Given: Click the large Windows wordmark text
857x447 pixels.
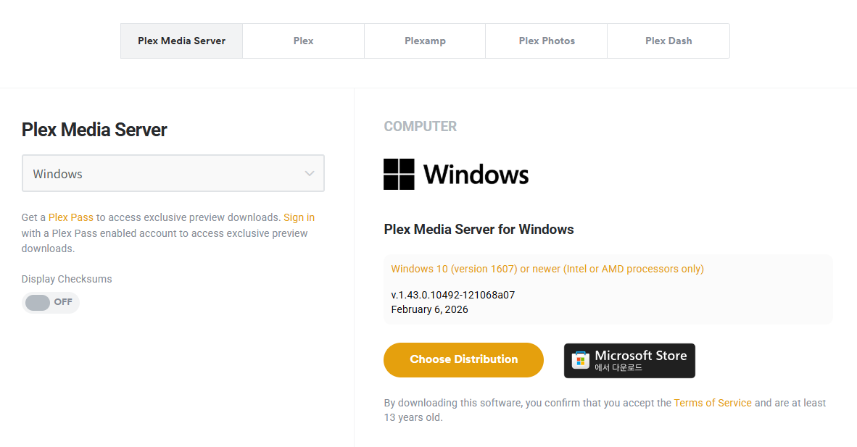Looking at the screenshot, I should tap(476, 175).
